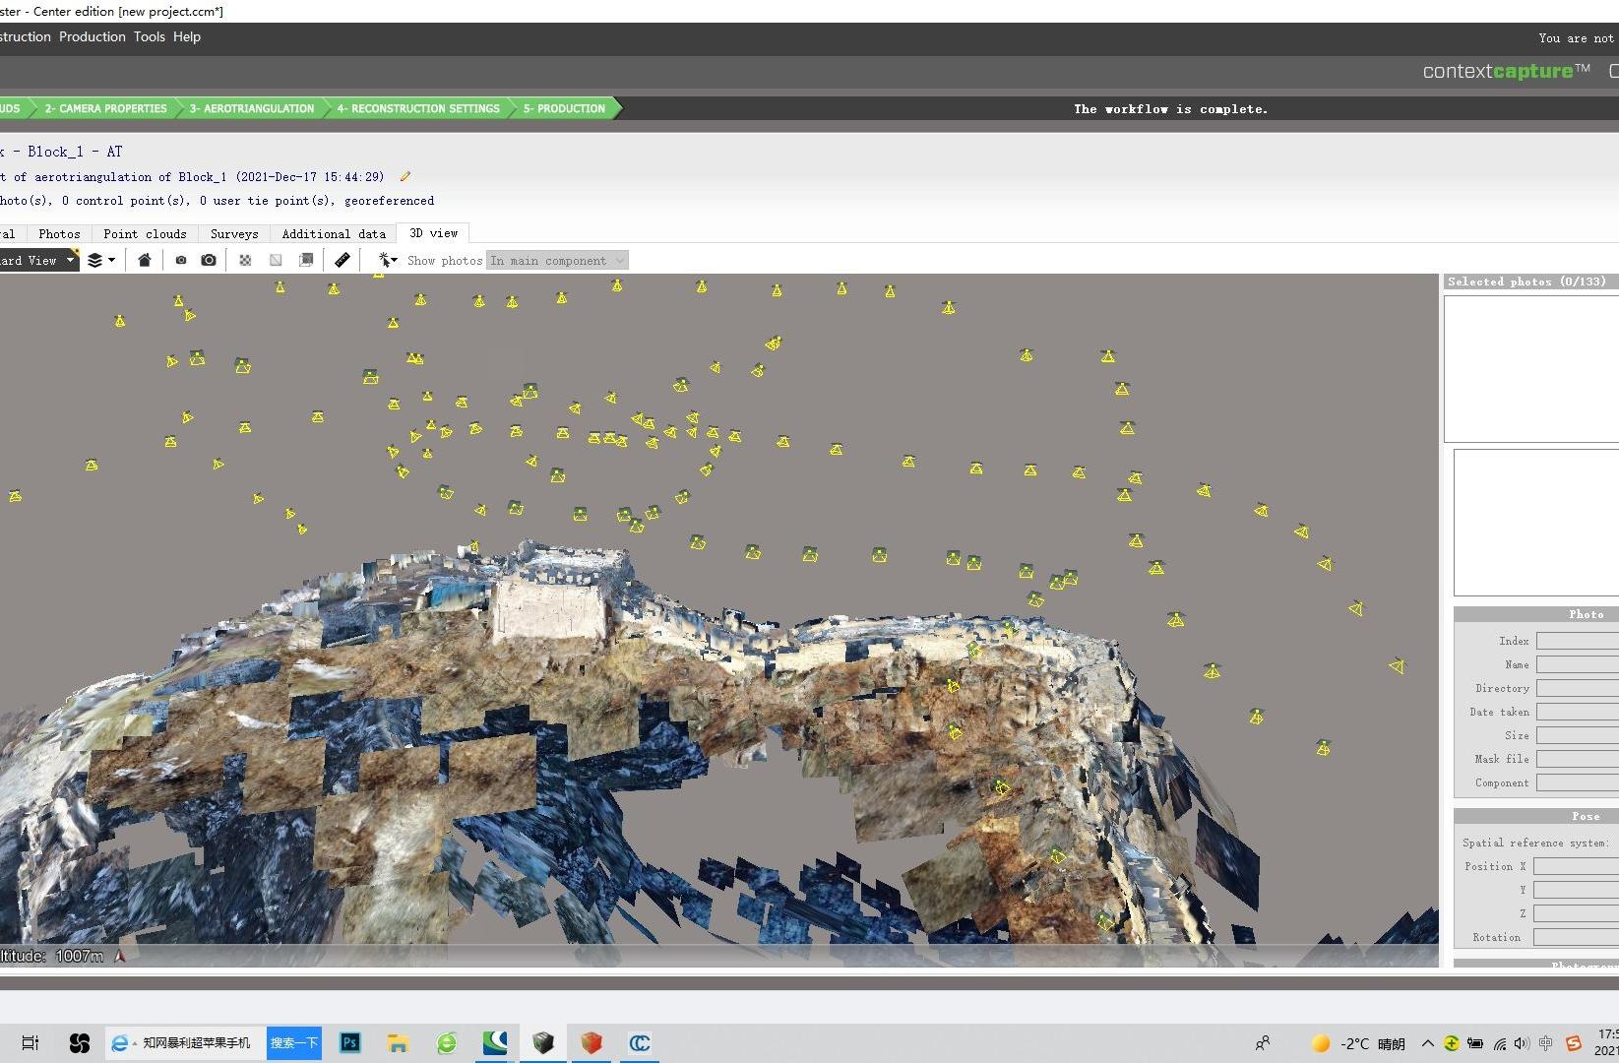
Task: Open File Explorer from the taskbar
Action: [398, 1043]
